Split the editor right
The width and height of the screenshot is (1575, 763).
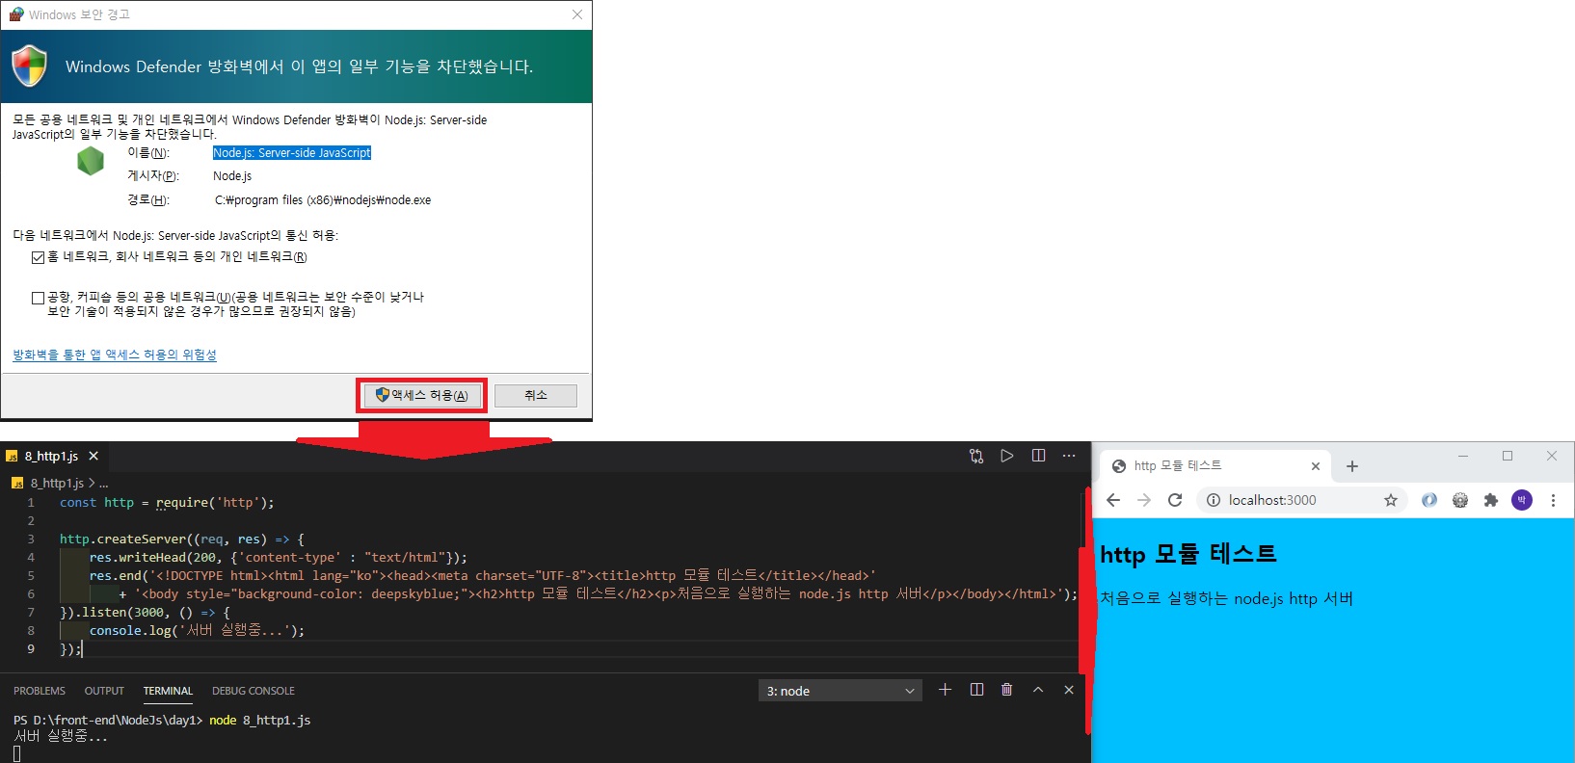point(1038,456)
